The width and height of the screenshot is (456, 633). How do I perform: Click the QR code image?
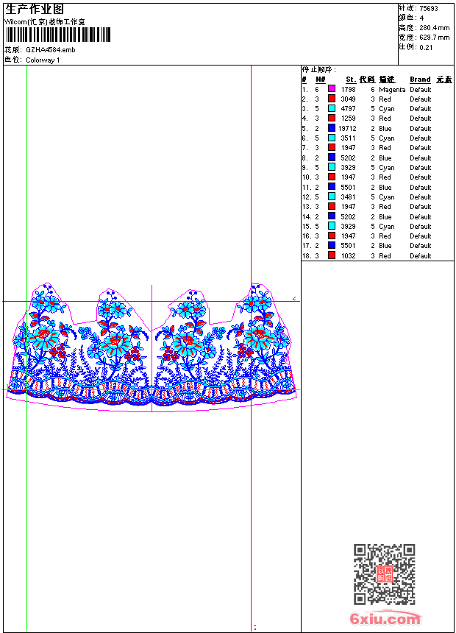(385, 574)
